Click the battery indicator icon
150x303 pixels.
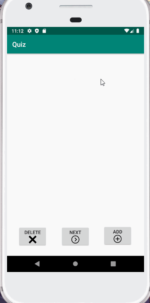138,31
